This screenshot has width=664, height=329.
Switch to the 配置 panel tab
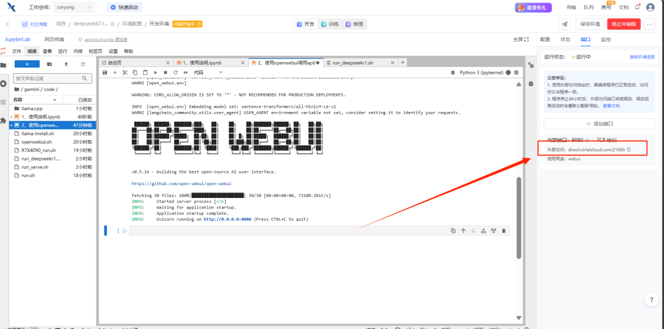coord(545,39)
